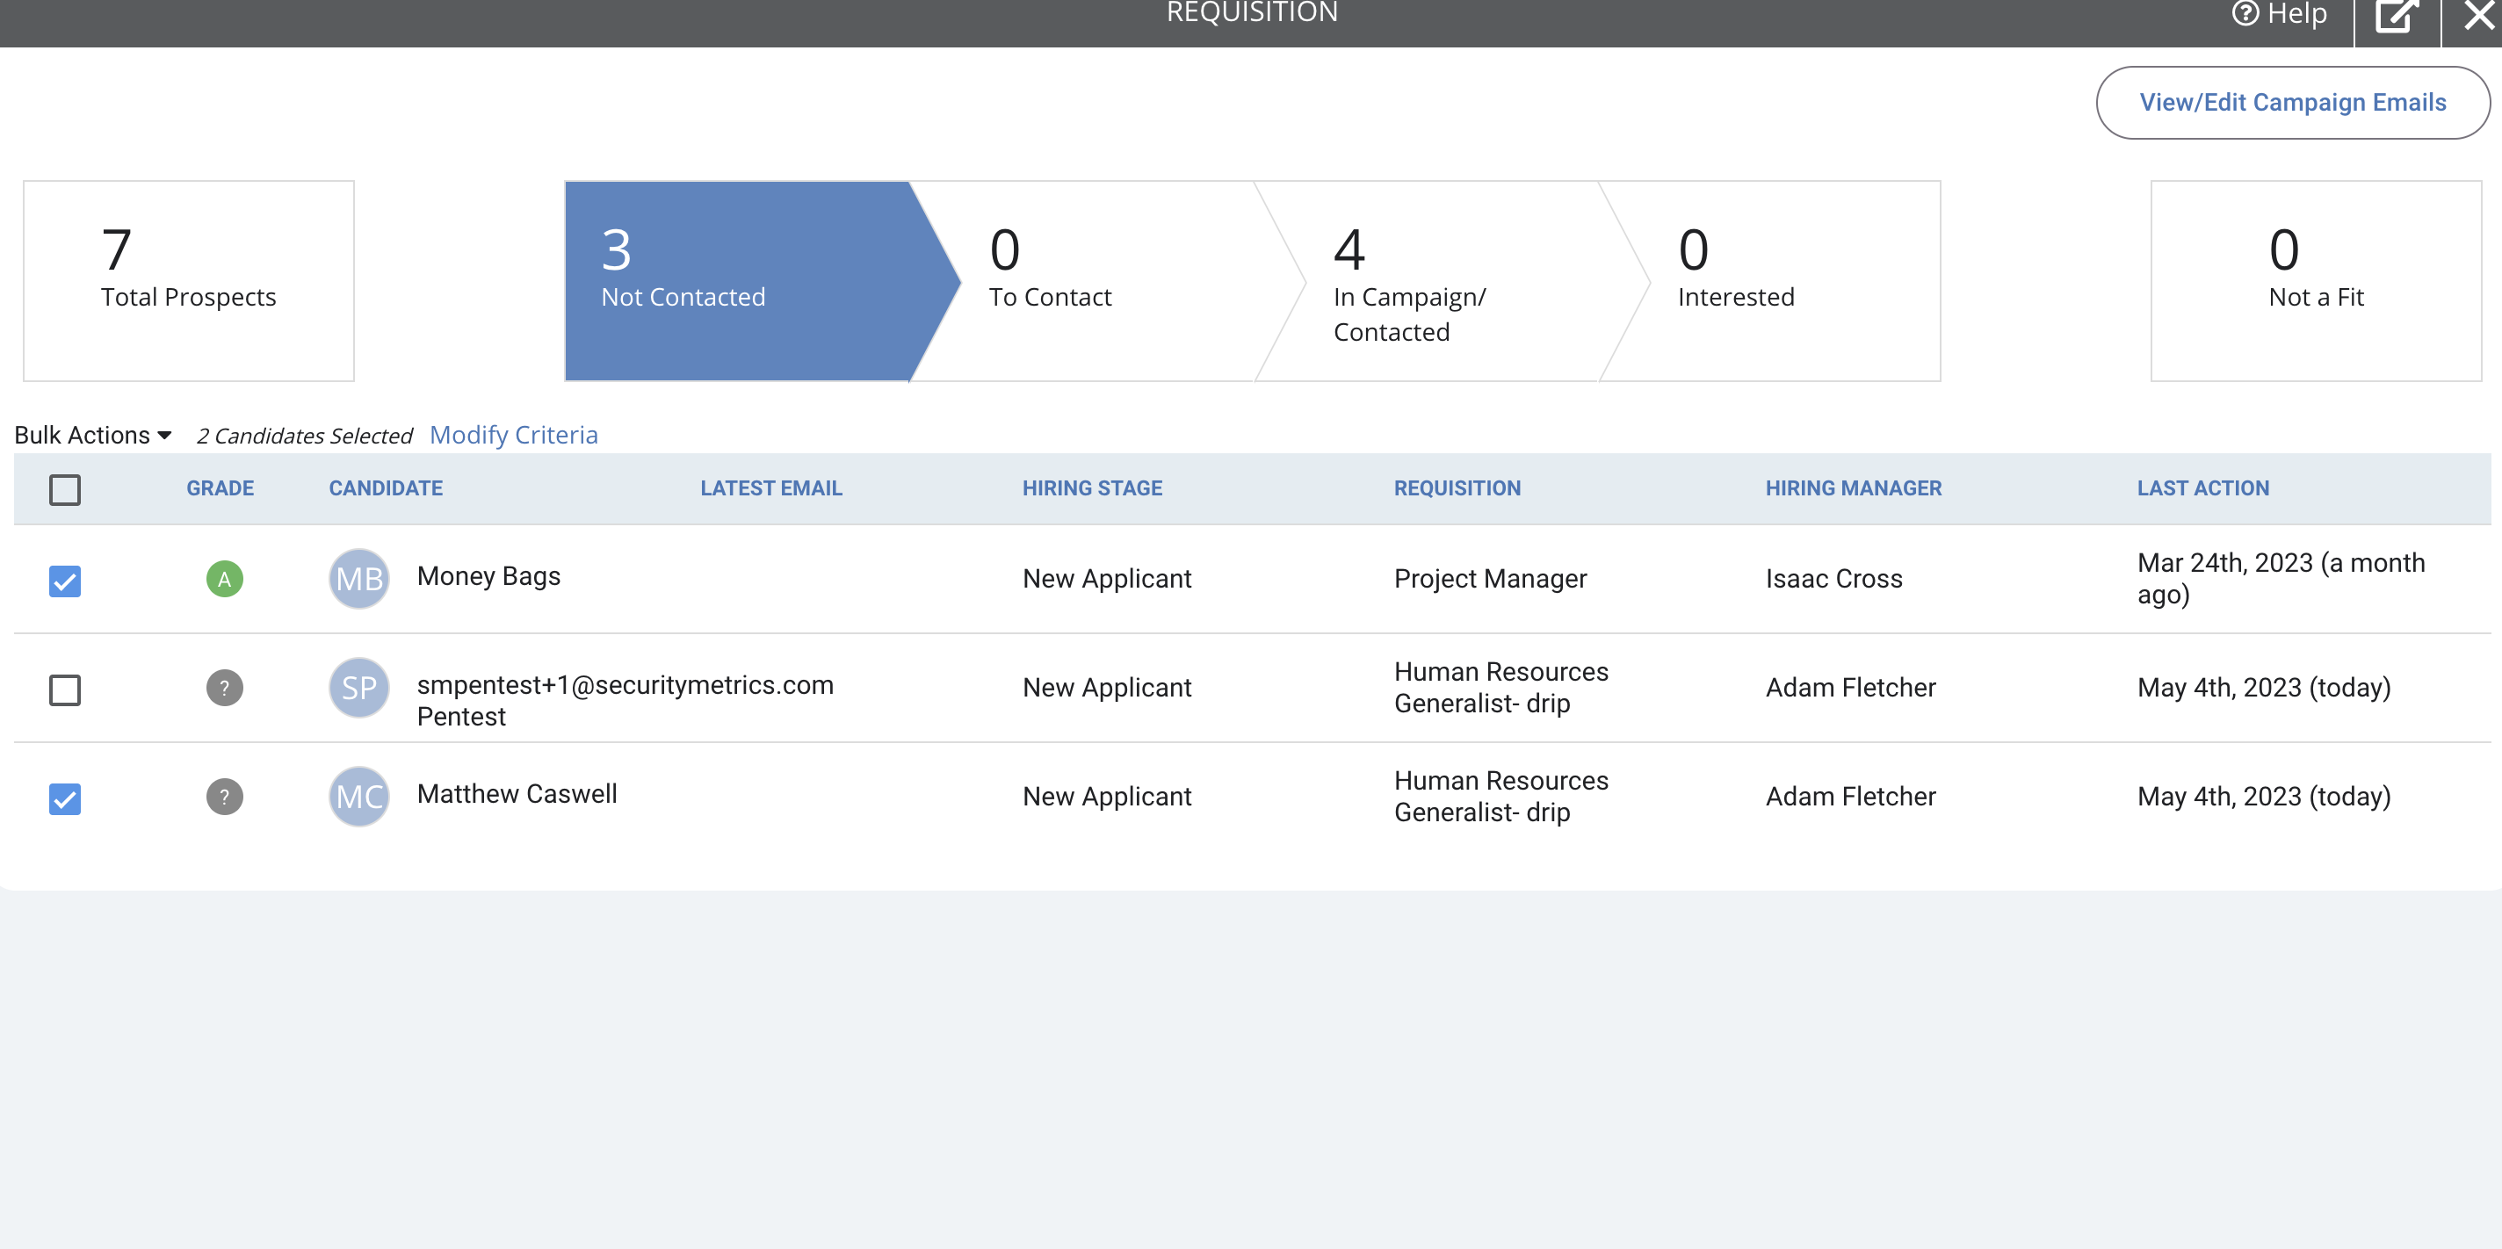Click Human Resources Generalist- drip for Matthew Caswell
The width and height of the screenshot is (2502, 1249).
coord(1501,797)
